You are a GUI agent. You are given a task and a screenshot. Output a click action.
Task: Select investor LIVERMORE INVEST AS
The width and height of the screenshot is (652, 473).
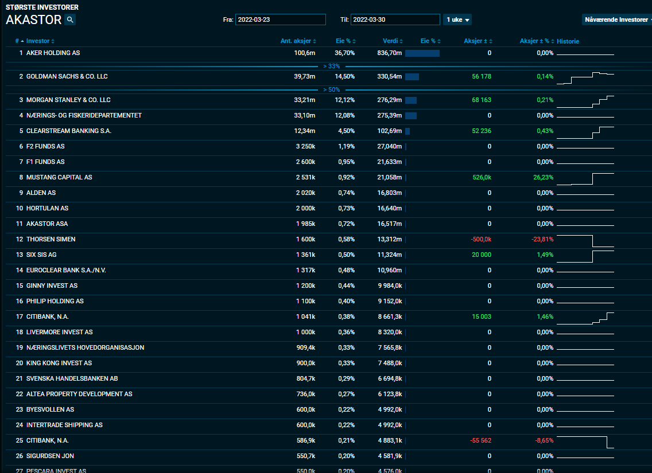tap(60, 332)
